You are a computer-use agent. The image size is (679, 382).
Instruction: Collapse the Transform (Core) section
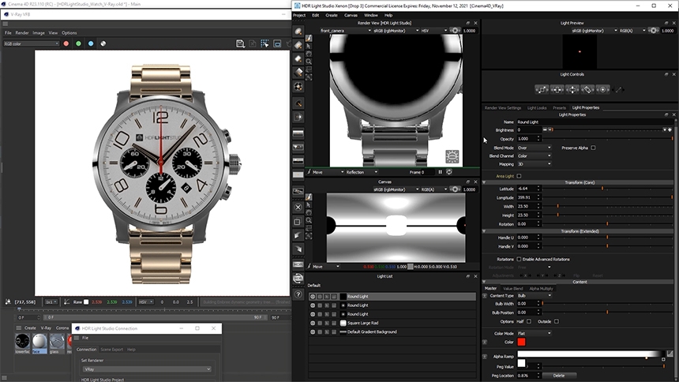pos(484,183)
